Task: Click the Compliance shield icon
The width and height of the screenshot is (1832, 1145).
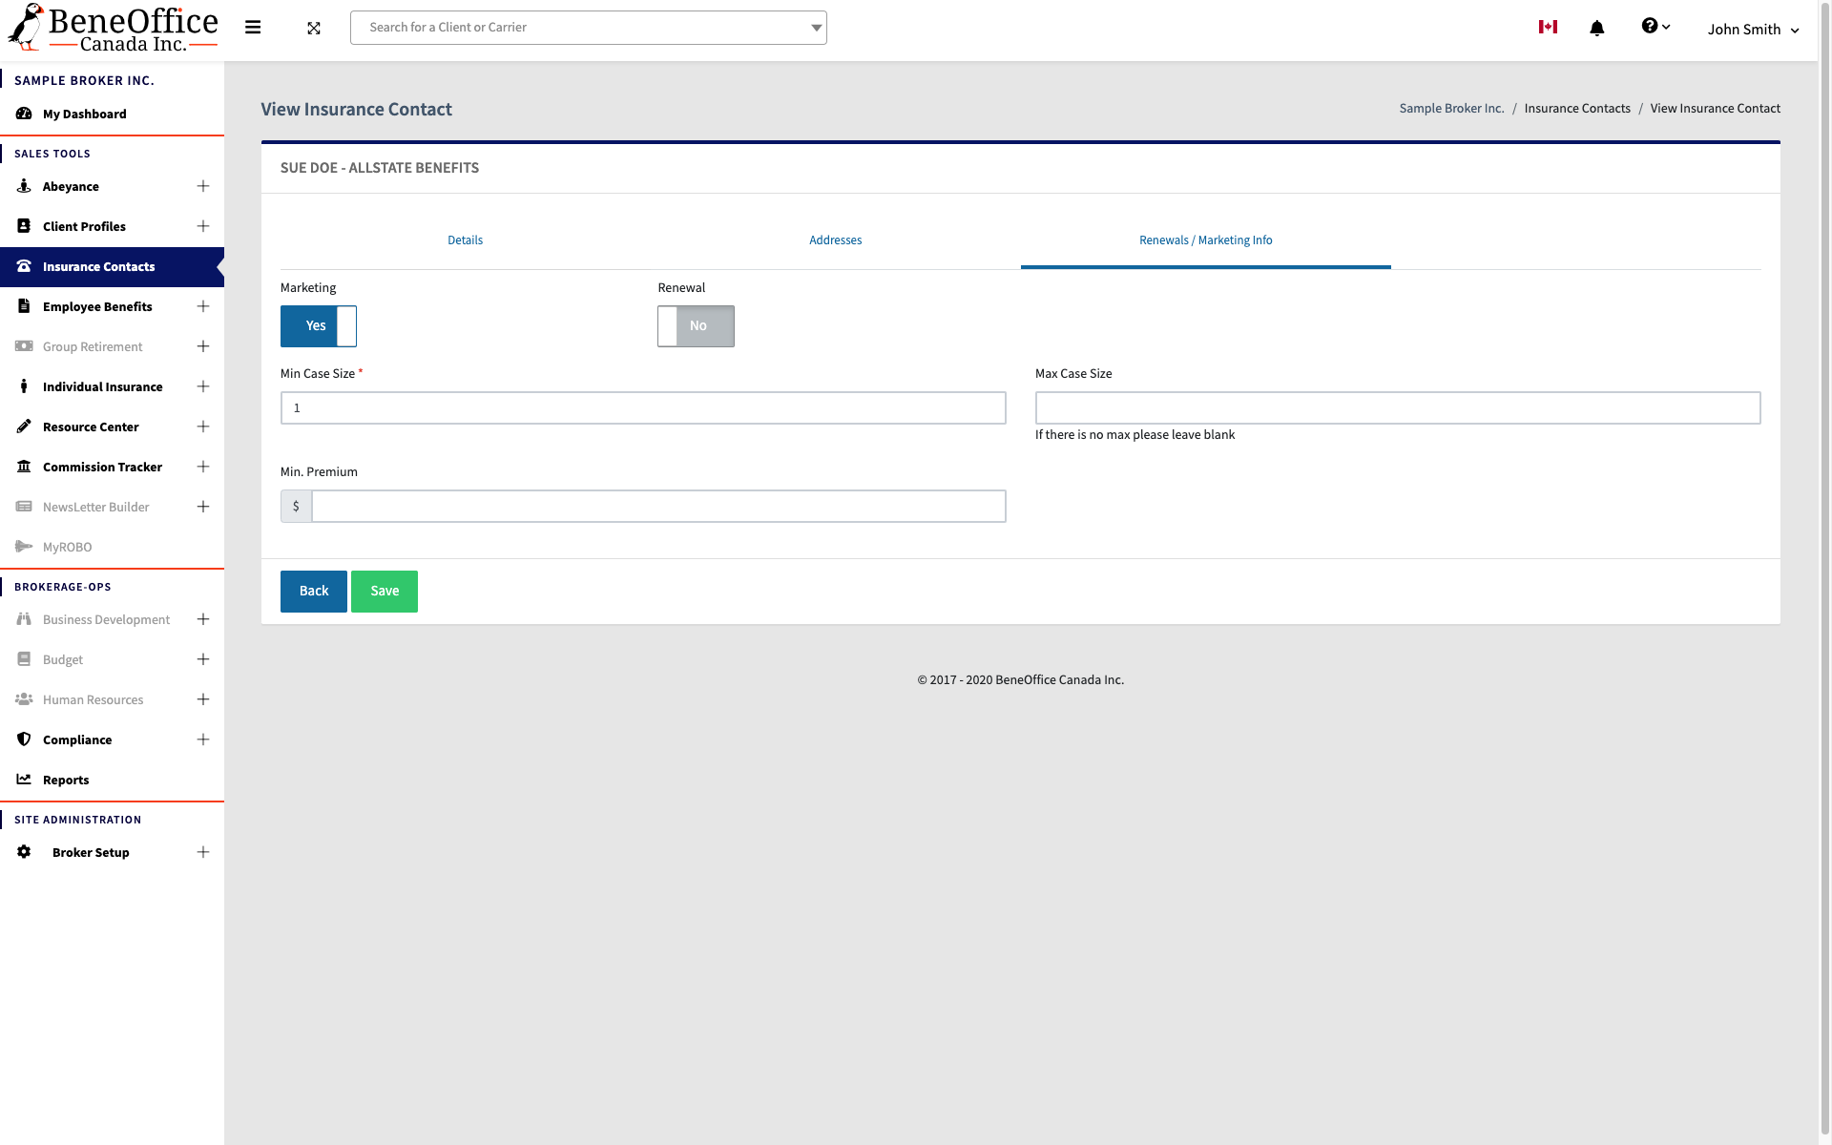Action: click(x=24, y=739)
